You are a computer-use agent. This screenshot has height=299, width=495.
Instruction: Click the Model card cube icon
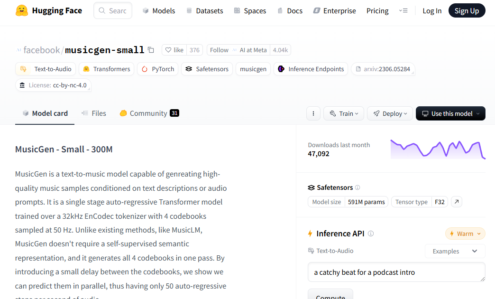(26, 113)
